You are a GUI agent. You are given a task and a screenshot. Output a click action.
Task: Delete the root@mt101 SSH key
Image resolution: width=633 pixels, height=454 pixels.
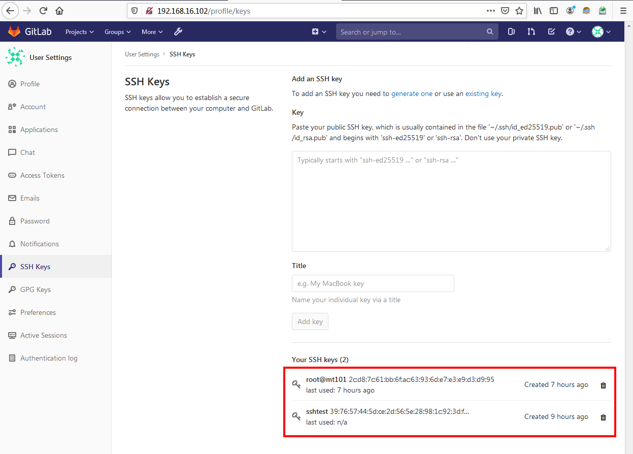click(x=603, y=385)
